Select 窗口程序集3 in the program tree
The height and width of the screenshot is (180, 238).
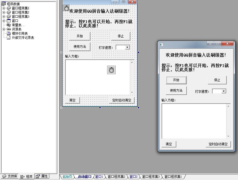click(x=20, y=17)
